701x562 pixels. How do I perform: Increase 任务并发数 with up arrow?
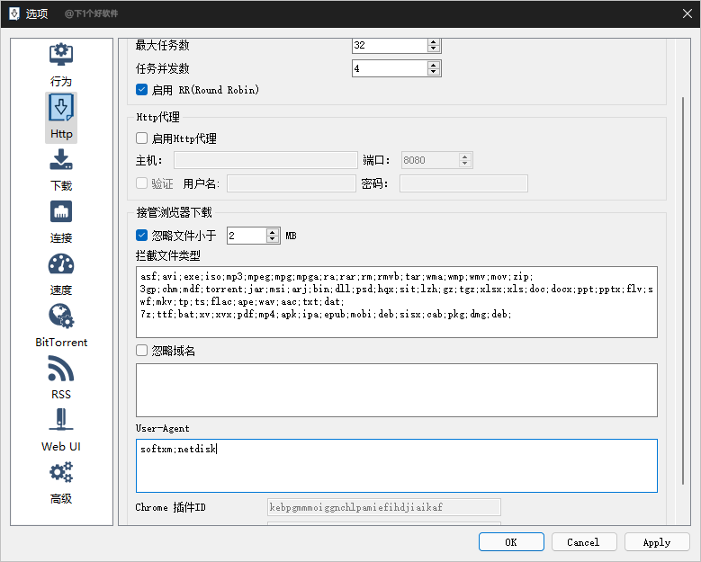click(433, 66)
